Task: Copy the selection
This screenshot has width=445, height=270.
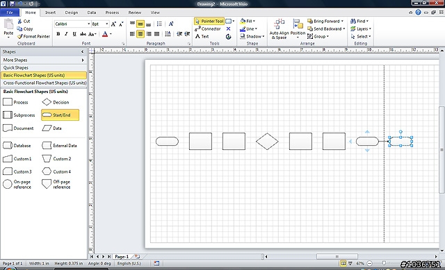Action: click(x=25, y=29)
